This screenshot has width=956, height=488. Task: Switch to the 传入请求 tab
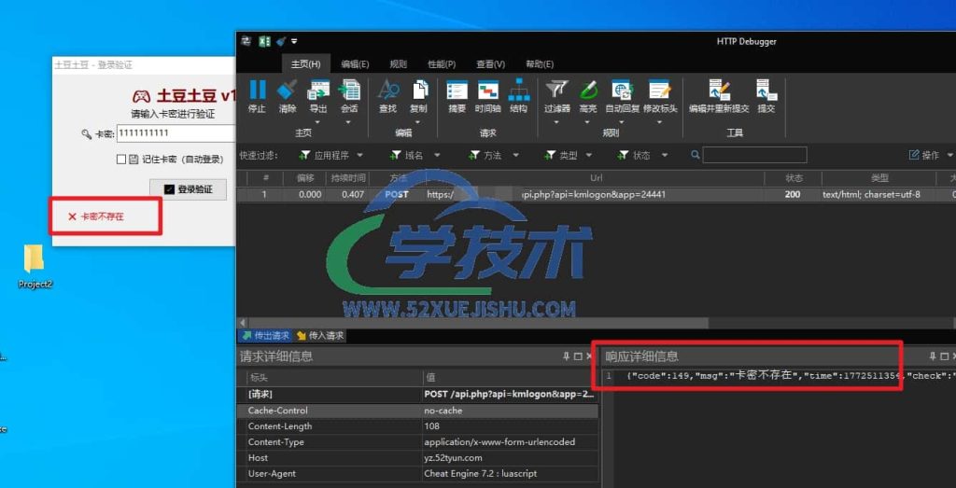(x=320, y=336)
